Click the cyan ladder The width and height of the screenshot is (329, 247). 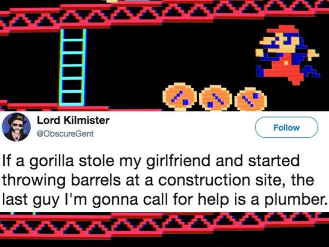(x=72, y=67)
